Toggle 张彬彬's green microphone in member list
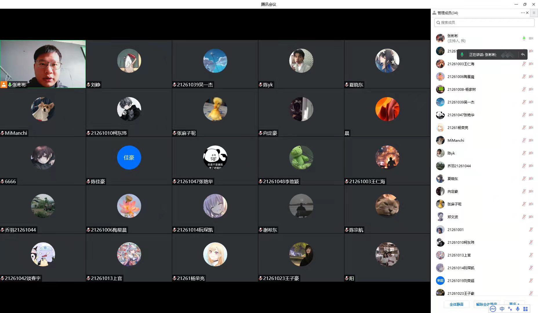The image size is (538, 313). coord(524,38)
